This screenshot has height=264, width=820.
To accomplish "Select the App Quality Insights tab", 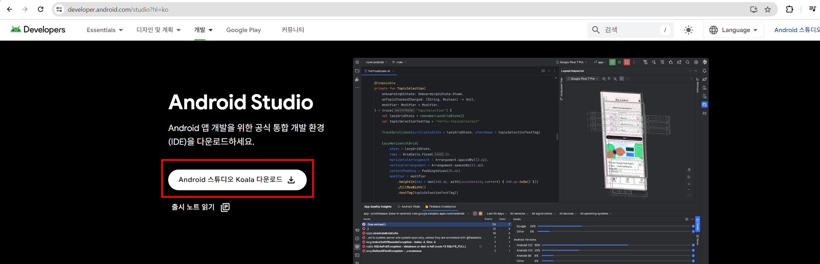I will (x=378, y=207).
